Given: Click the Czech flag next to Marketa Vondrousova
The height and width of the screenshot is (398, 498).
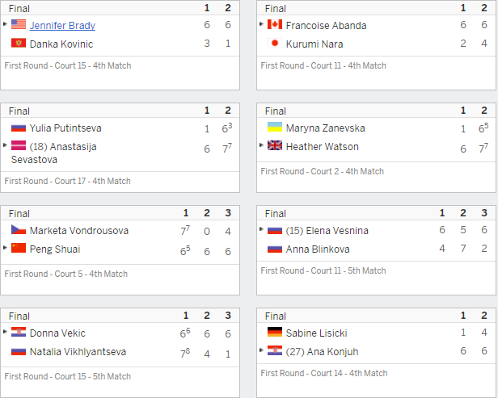Looking at the screenshot, I should point(19,229).
